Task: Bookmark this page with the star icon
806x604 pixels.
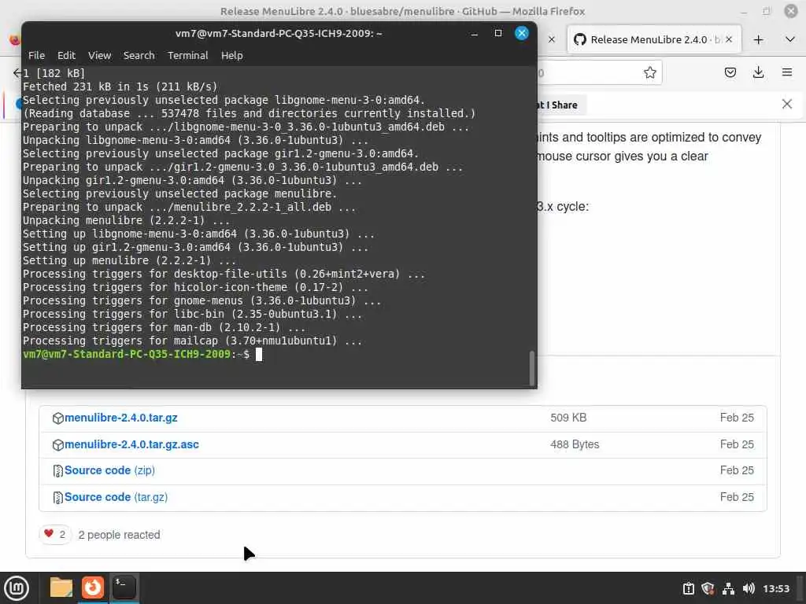Action: (x=649, y=72)
